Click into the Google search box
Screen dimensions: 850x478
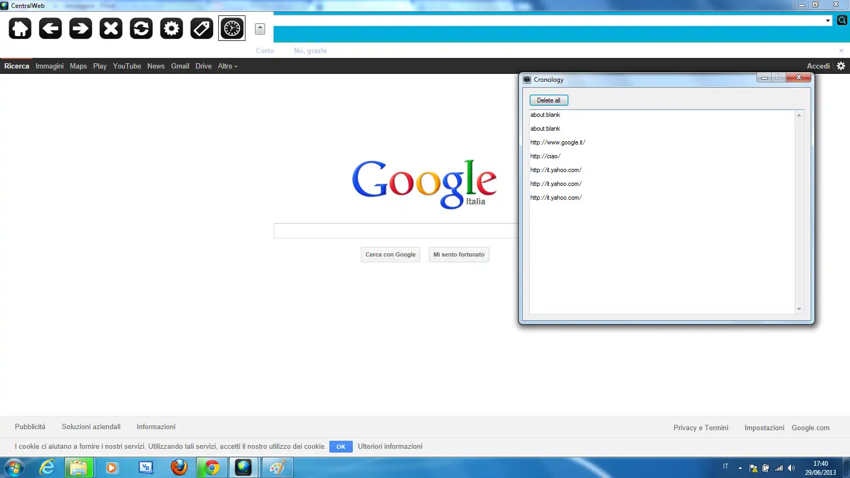pos(396,231)
